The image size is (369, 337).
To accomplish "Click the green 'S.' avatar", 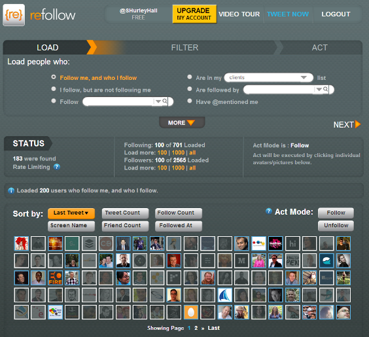I will (x=72, y=243).
